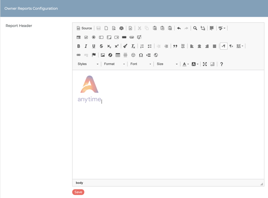Click the red Save button
This screenshot has height=198, width=268.
pyautogui.click(x=78, y=192)
